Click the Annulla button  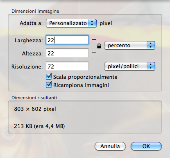click(110, 146)
